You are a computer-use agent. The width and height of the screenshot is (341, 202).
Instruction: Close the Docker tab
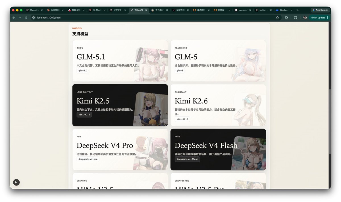click(x=292, y=10)
